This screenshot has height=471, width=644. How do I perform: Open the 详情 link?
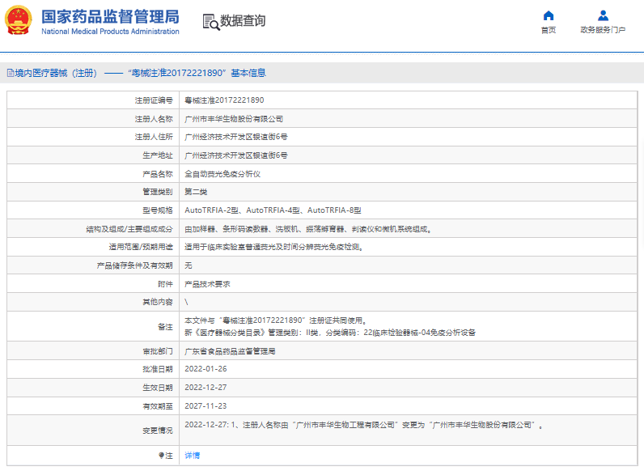coord(192,456)
